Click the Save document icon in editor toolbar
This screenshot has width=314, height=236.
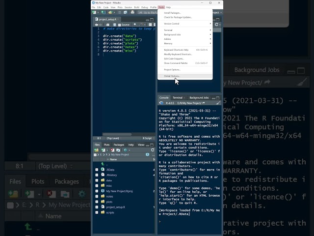tap(114, 25)
